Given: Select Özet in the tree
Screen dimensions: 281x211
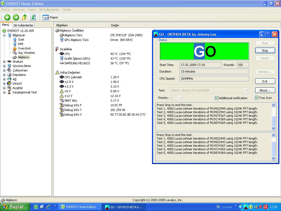Looking at the screenshot, I should pos(21,40).
